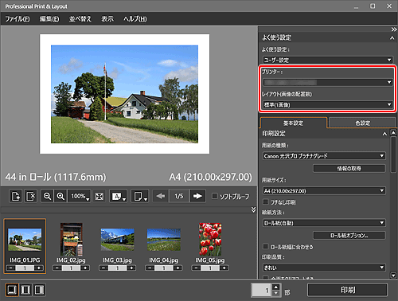Screen dimensions: 398x301
Task: Select the side-panel view layout icon
Action: 39,290
